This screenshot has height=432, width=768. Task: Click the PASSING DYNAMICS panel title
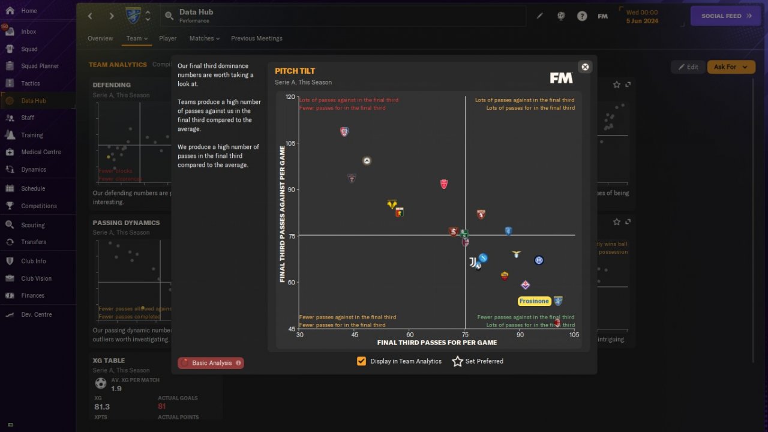(x=126, y=223)
